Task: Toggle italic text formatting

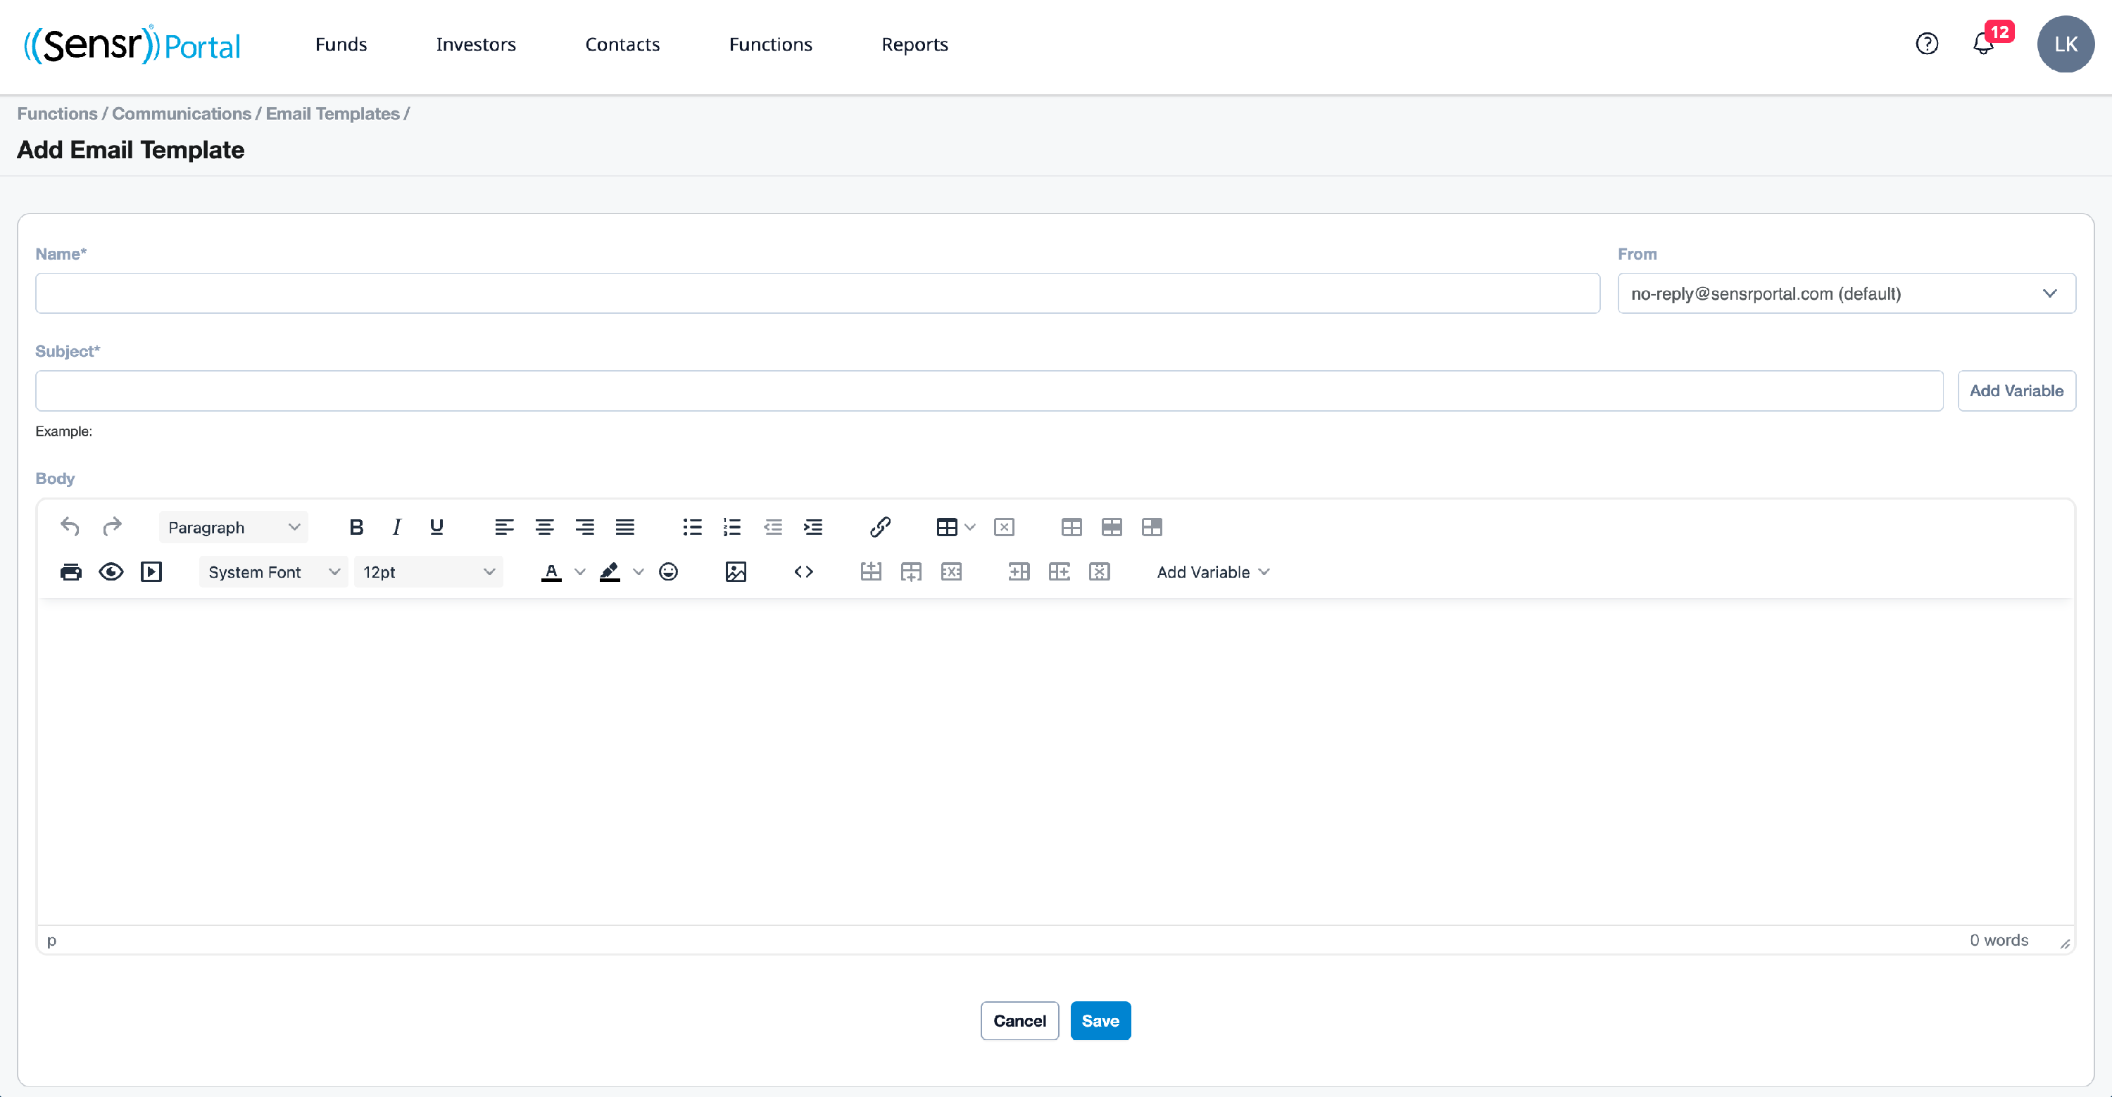Action: (396, 527)
